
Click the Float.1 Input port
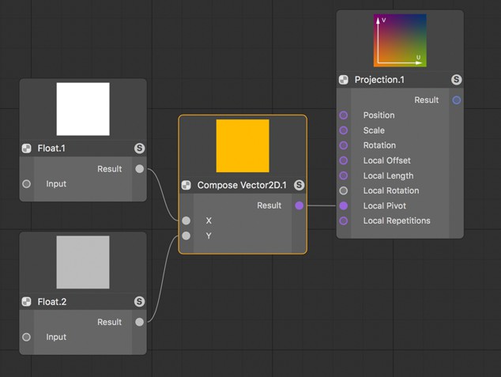point(27,183)
